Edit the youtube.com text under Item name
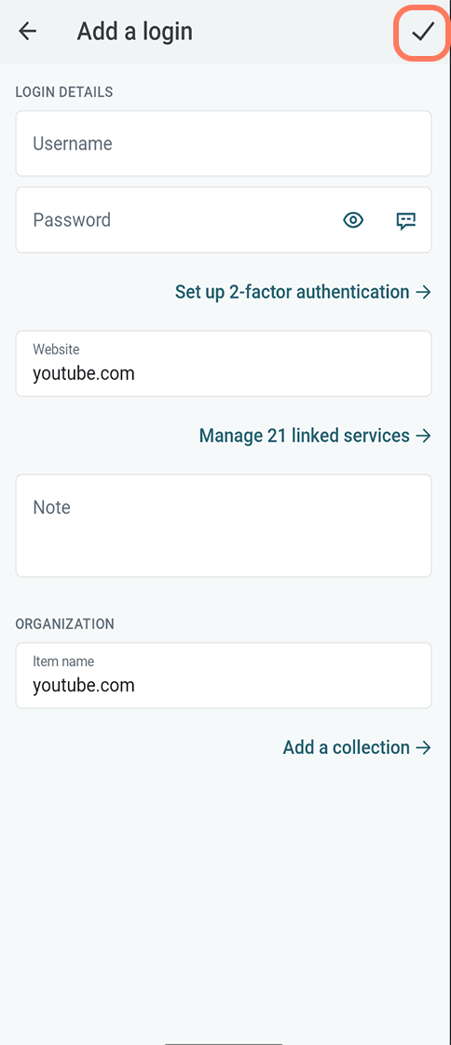The width and height of the screenshot is (451, 1045). coord(84,685)
